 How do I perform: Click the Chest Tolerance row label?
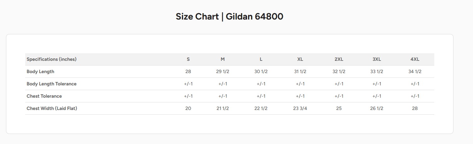(44, 96)
